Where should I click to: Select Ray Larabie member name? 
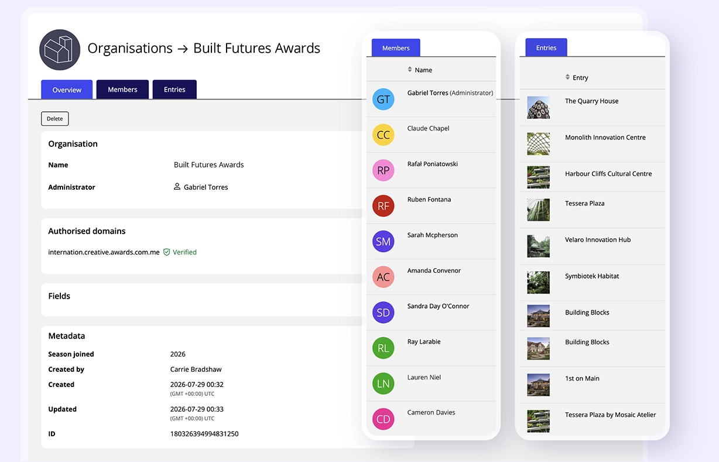click(x=424, y=341)
